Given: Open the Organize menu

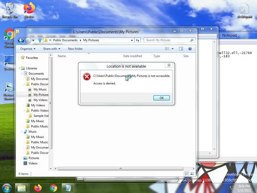Looking at the screenshot, I should (28, 49).
